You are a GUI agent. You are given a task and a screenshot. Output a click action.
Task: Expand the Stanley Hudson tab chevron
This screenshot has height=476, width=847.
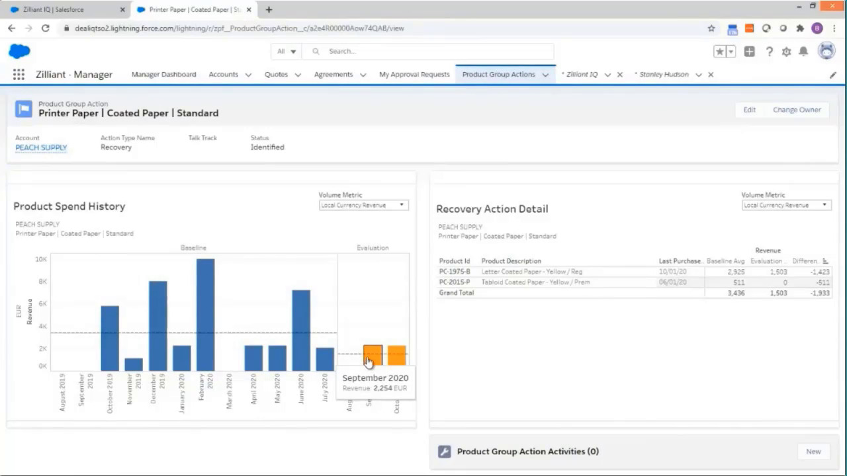(x=698, y=75)
